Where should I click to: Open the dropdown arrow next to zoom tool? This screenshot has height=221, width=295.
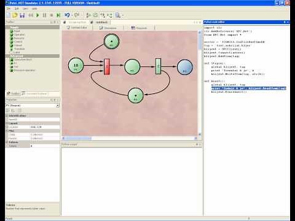click(123, 15)
